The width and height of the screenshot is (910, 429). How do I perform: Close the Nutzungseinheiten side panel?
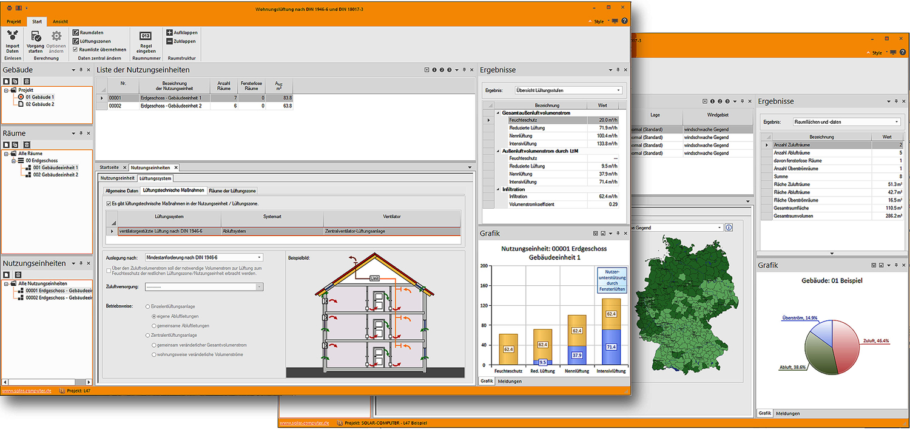[89, 263]
